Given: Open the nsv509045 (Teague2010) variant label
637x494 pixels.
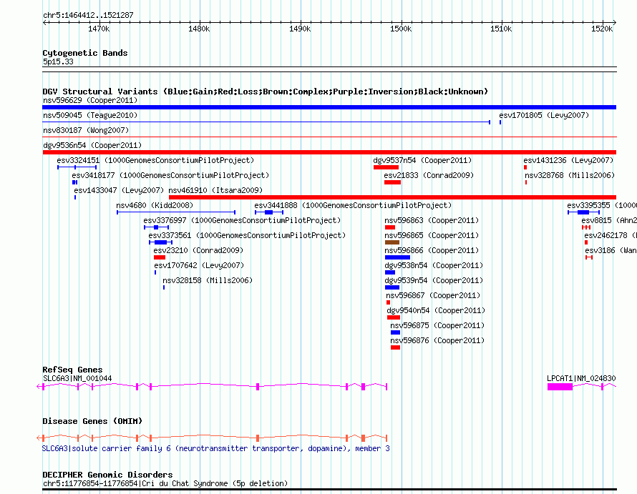Looking at the screenshot, I should [x=90, y=115].
